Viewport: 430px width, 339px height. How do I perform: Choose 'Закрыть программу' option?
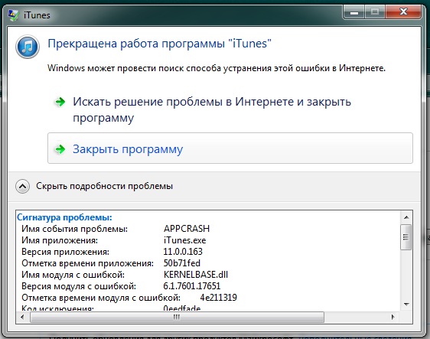[x=230, y=148]
